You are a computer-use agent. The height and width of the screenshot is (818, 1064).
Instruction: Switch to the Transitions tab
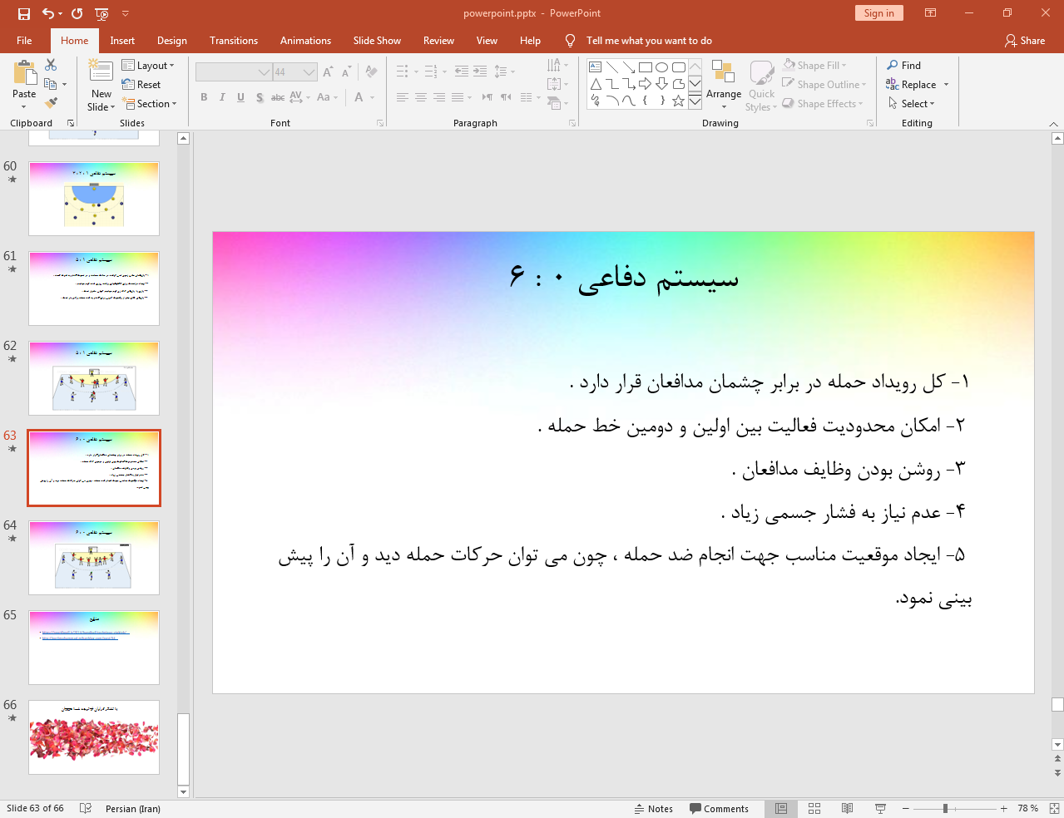click(x=234, y=41)
